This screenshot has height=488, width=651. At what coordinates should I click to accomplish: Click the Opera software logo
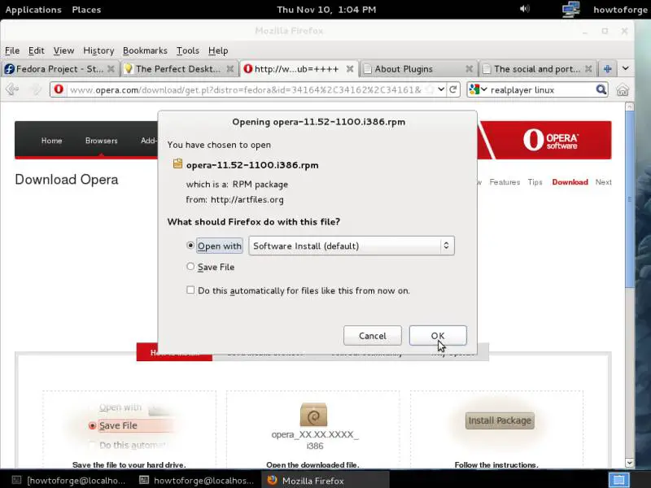[x=550, y=140]
